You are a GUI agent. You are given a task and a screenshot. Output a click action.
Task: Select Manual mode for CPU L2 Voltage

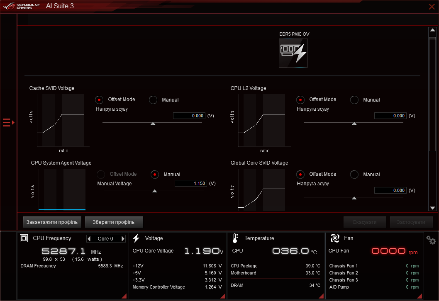354,100
